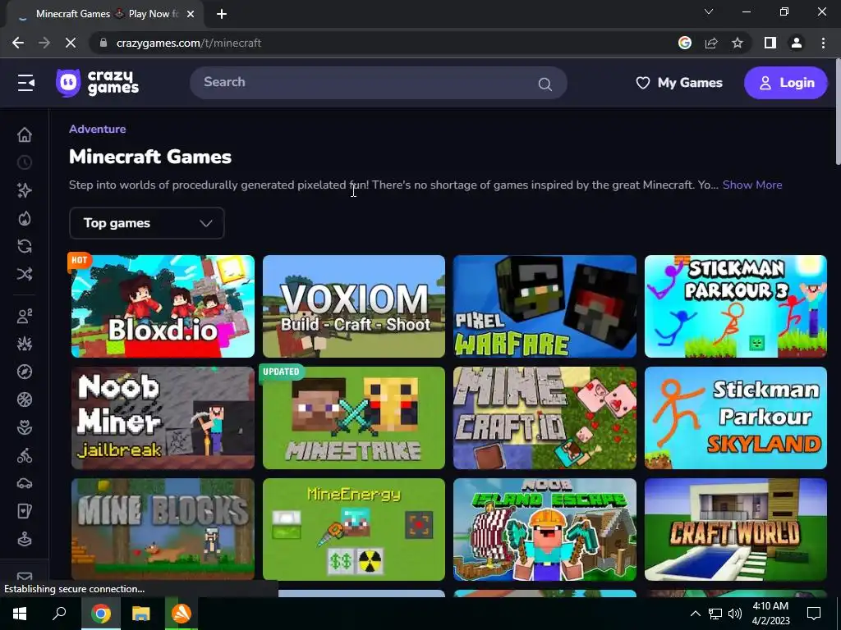
Task: Open the joystick category icon in the sidebar
Action: [25, 540]
